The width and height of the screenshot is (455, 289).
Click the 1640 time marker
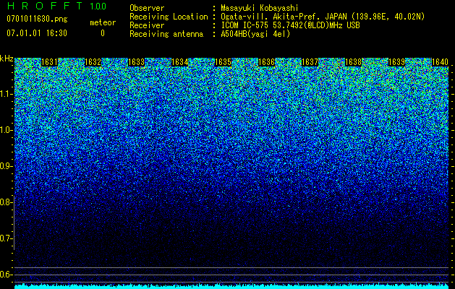click(441, 62)
